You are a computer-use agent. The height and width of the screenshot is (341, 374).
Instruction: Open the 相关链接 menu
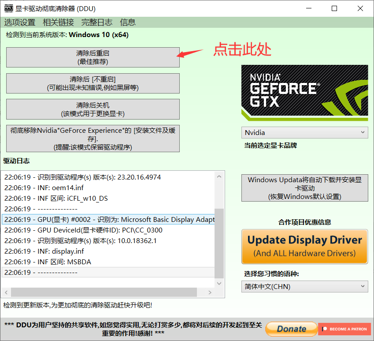(59, 22)
